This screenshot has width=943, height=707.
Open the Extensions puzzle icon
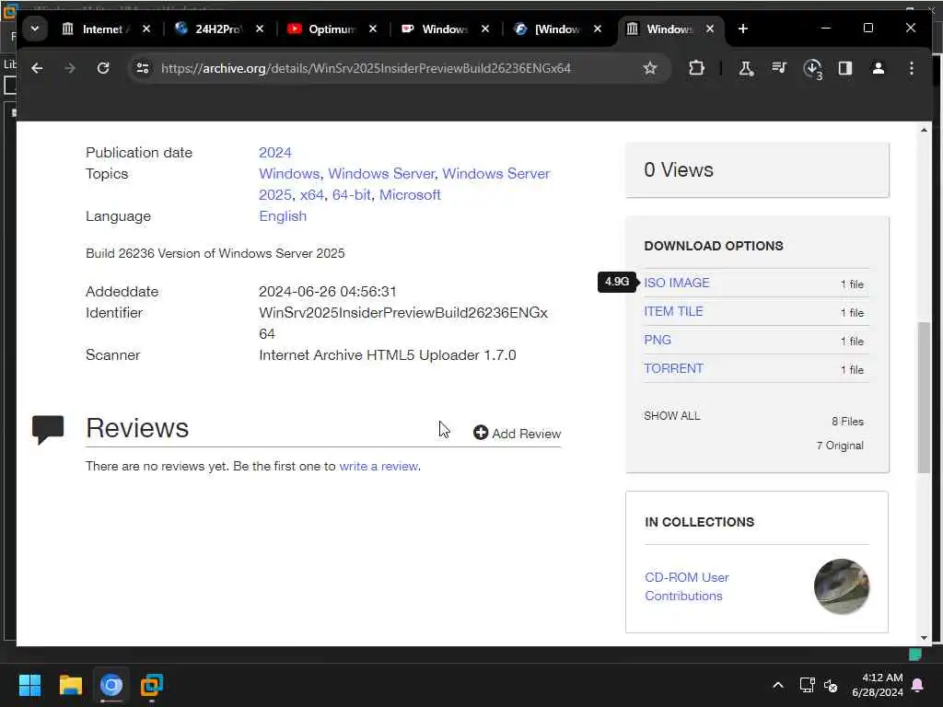(x=696, y=68)
